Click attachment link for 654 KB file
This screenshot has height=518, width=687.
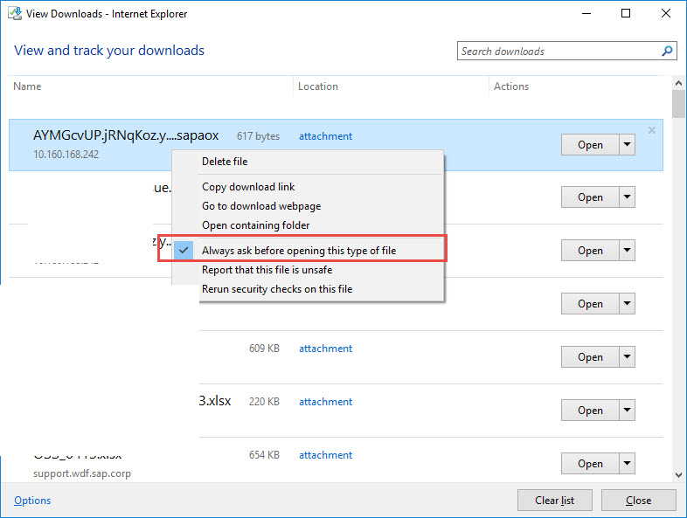click(325, 455)
